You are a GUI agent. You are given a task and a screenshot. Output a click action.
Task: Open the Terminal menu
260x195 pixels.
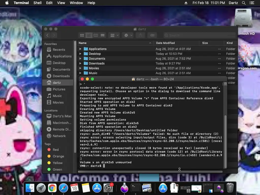click(21, 3)
